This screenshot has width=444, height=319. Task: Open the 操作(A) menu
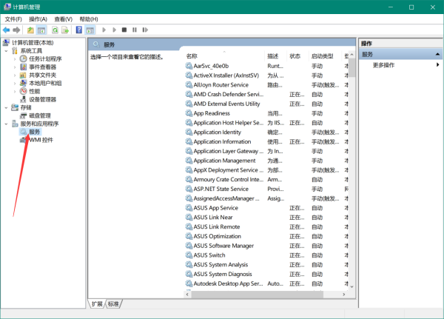click(37, 19)
